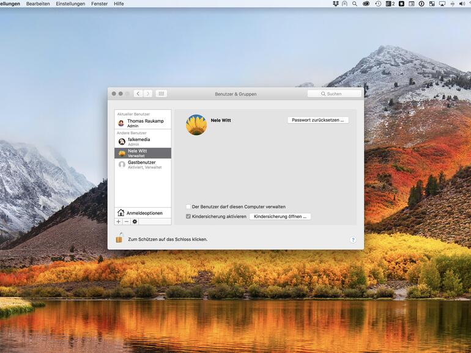Go back with the left arrow button

[138, 93]
